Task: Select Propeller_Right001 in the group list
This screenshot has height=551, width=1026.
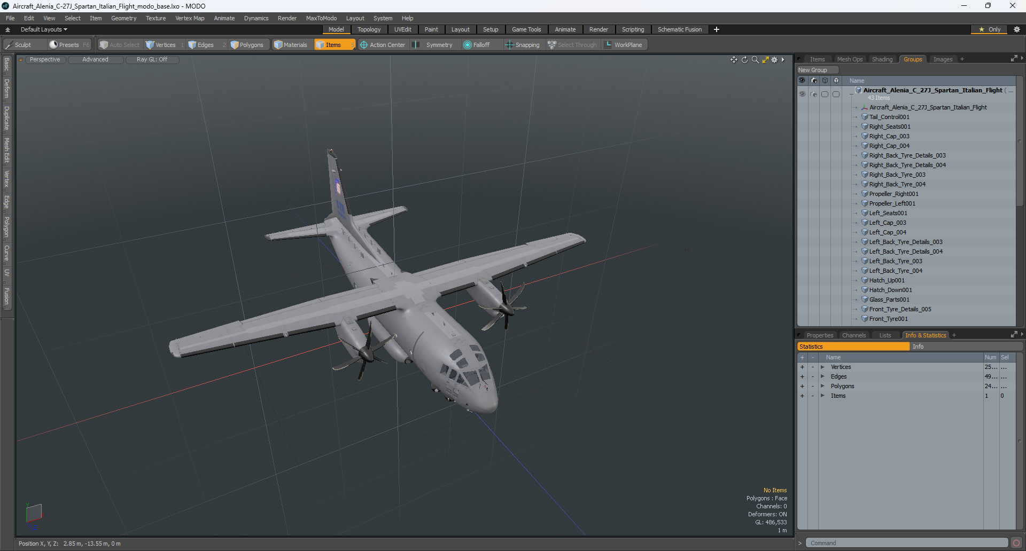Action: coord(893,194)
